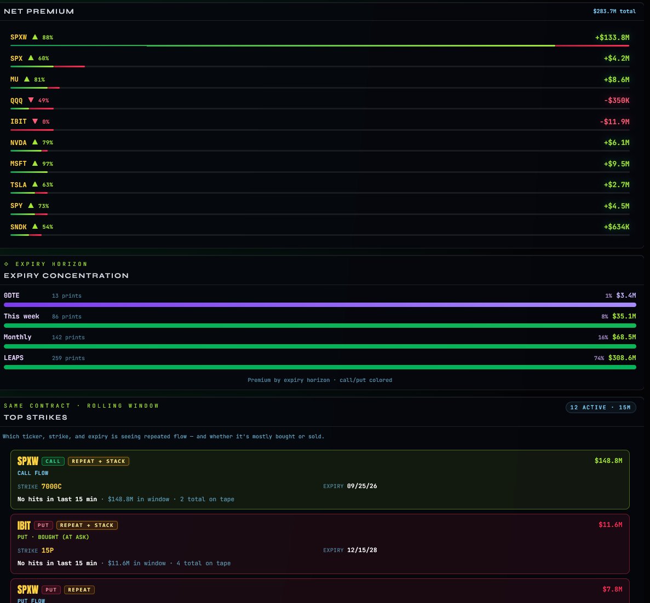Click the up triangle next to TSLA

(35, 184)
